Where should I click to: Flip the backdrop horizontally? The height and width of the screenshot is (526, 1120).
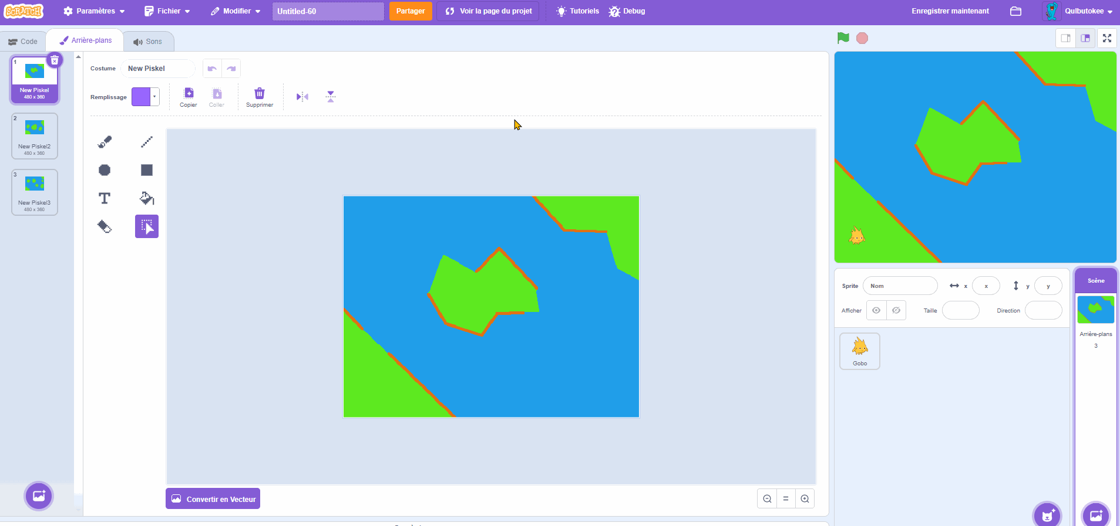pos(302,97)
